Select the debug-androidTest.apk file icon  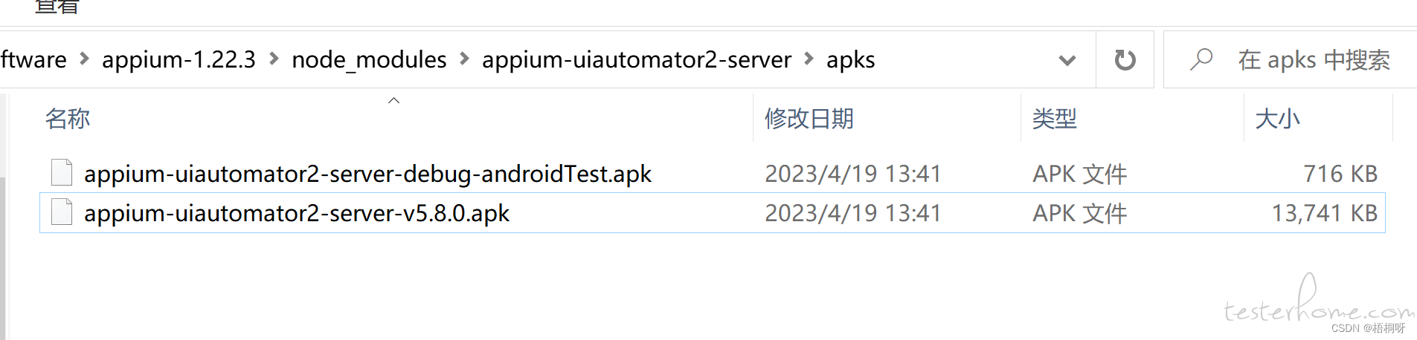point(62,173)
